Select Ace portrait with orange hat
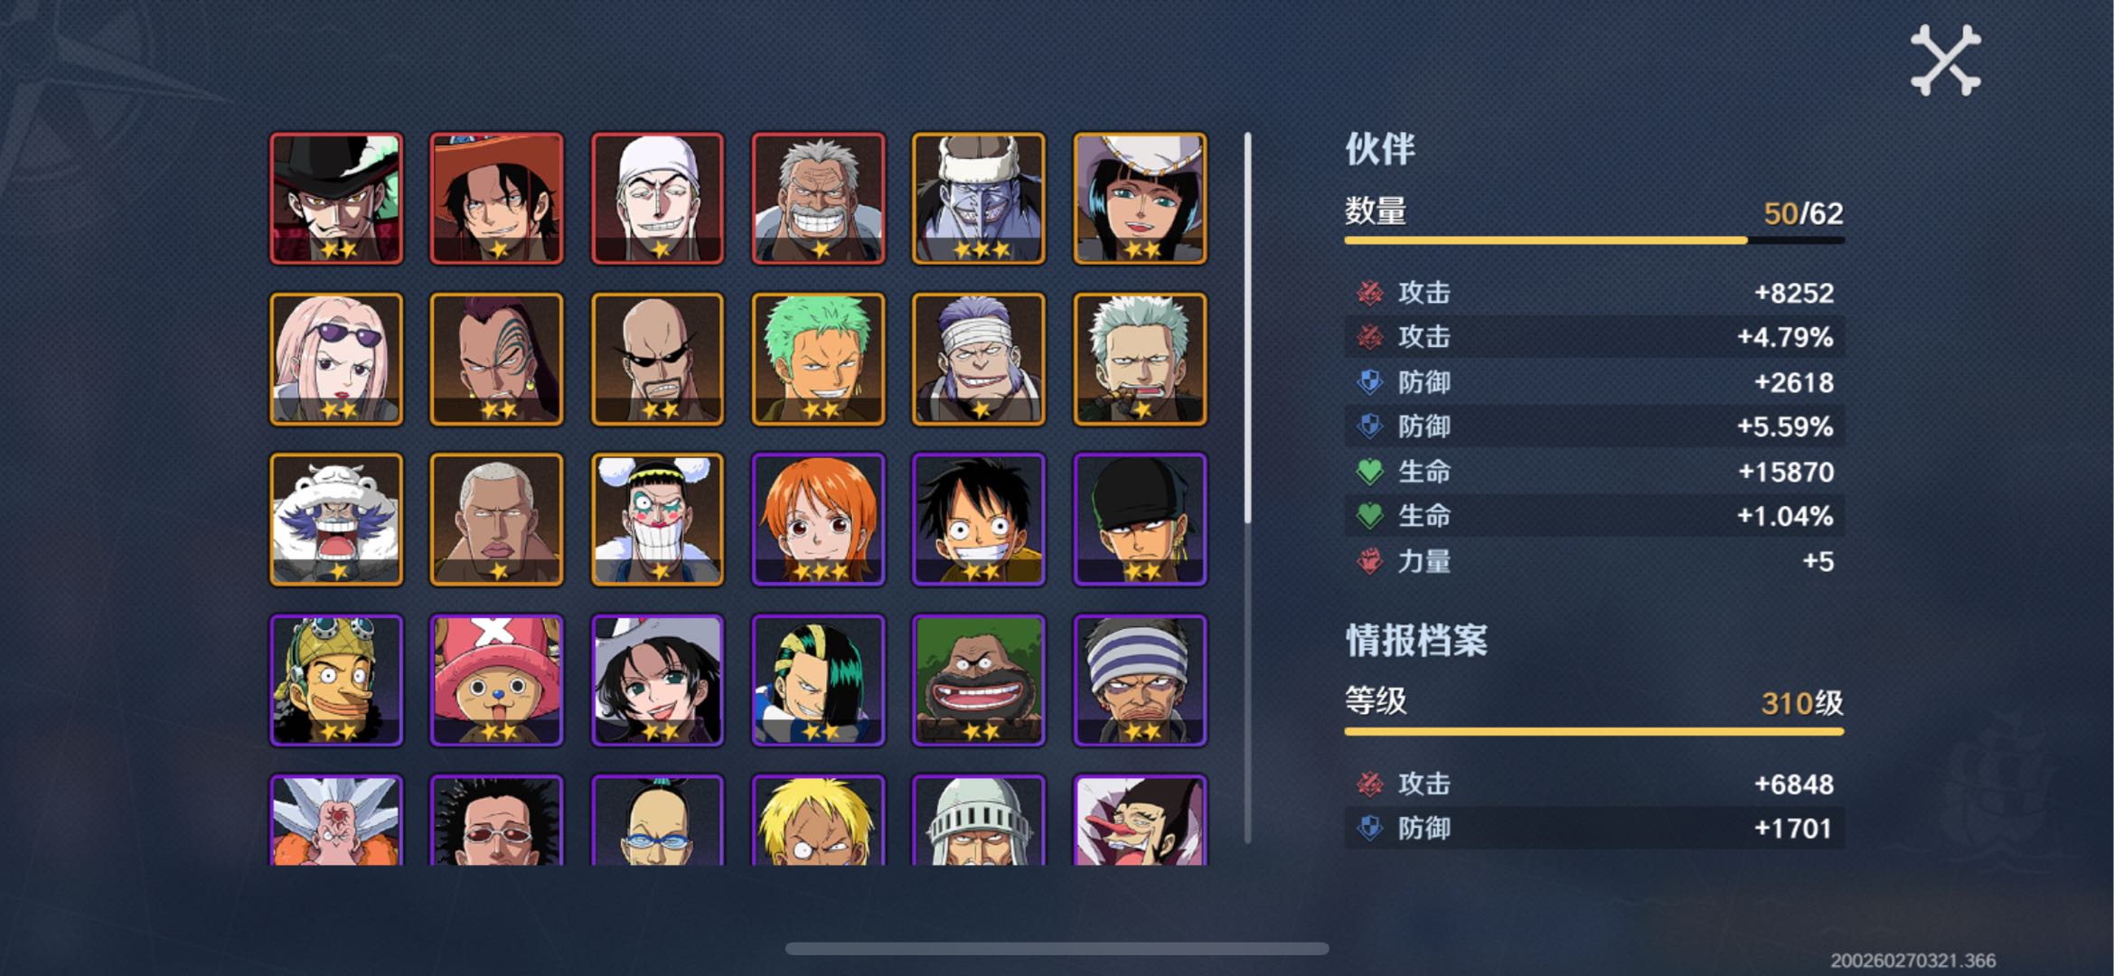Viewport: 2114px width, 976px height. (x=497, y=199)
